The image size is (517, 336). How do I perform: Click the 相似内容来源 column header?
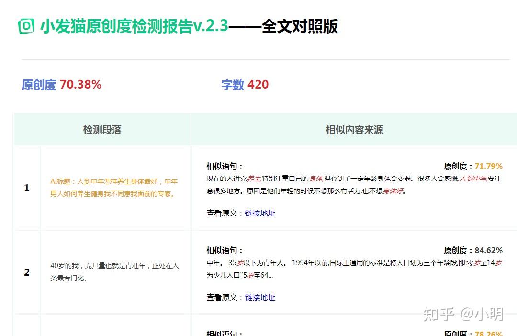pyautogui.click(x=354, y=130)
